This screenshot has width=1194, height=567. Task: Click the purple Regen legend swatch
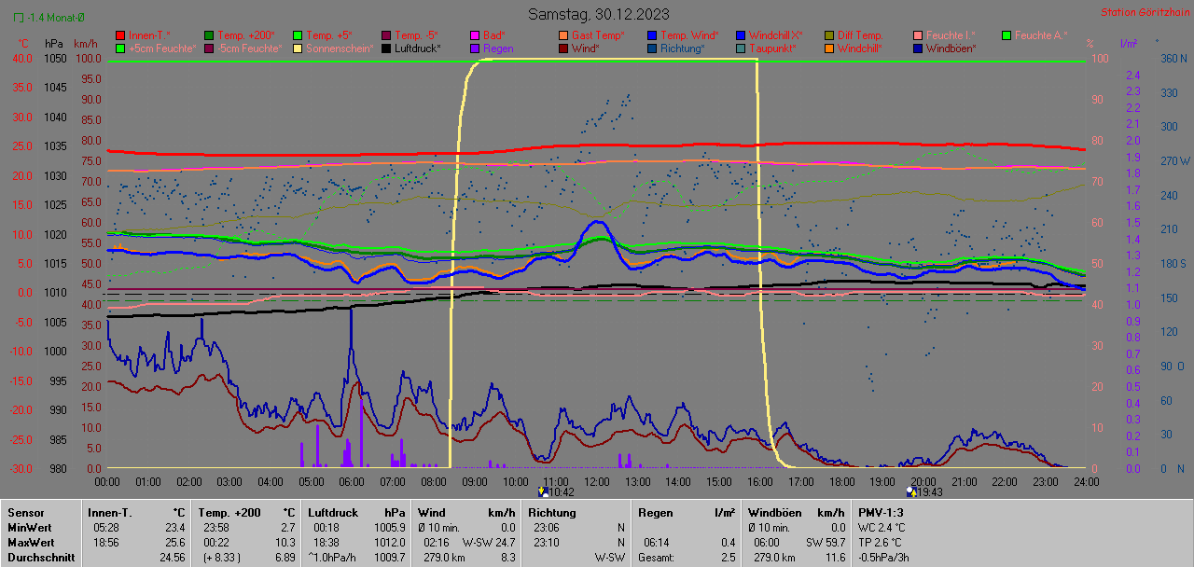pyautogui.click(x=476, y=48)
